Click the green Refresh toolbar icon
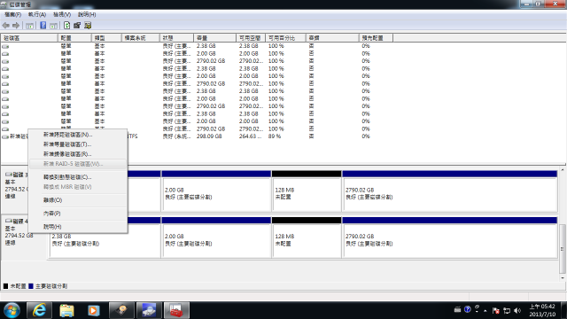567x319 pixels. click(67, 26)
